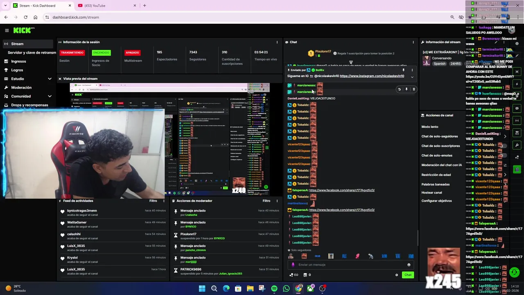Insert the gray bird emote
The image size is (524, 295).
tap(370, 256)
